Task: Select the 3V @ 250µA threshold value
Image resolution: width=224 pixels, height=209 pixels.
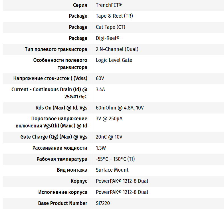Action: pyautogui.click(x=109, y=119)
